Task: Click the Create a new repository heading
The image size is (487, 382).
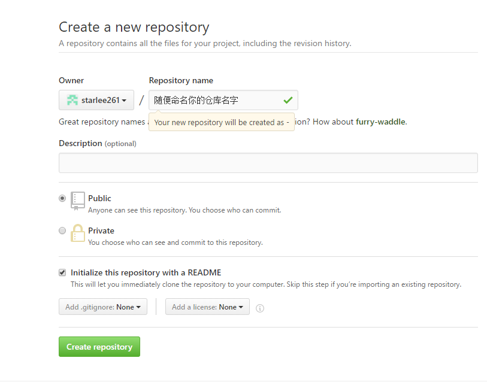Action: (x=134, y=27)
